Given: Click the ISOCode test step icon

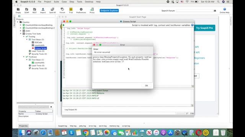Looking at the screenshot, I should (33, 42).
